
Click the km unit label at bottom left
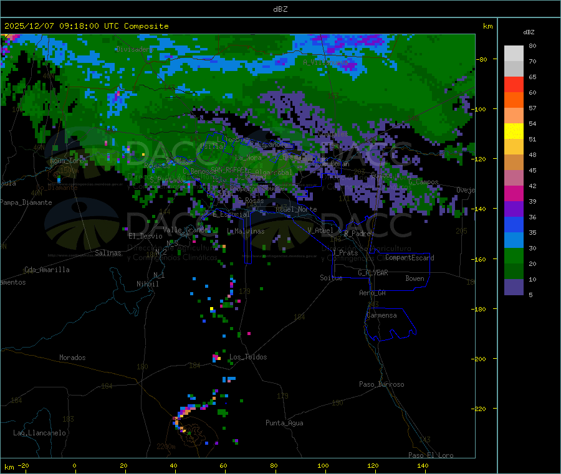(9, 467)
